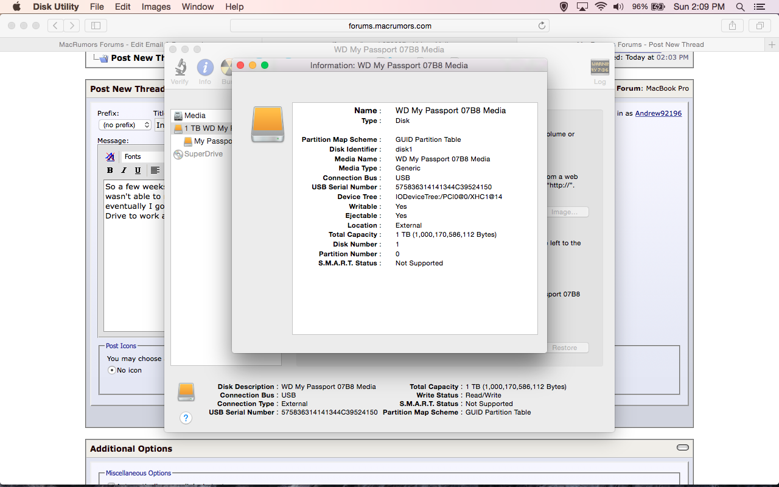Open the Info toolbar icon in Disk Utility
Viewport: 779px width, 487px height.
[205, 68]
